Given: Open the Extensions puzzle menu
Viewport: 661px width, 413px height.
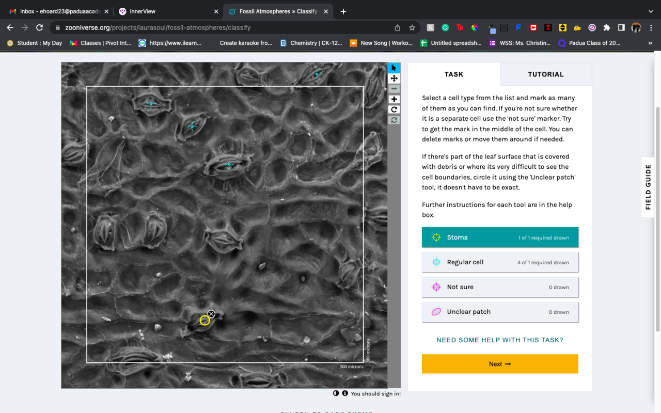Looking at the screenshot, I should point(607,27).
